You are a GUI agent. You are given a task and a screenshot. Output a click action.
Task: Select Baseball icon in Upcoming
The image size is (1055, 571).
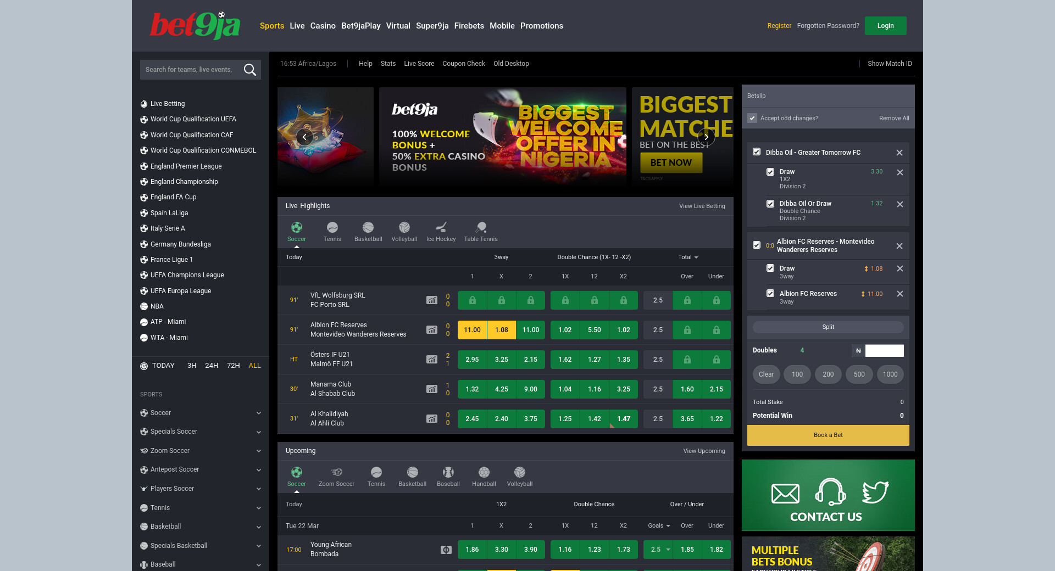pos(448,472)
